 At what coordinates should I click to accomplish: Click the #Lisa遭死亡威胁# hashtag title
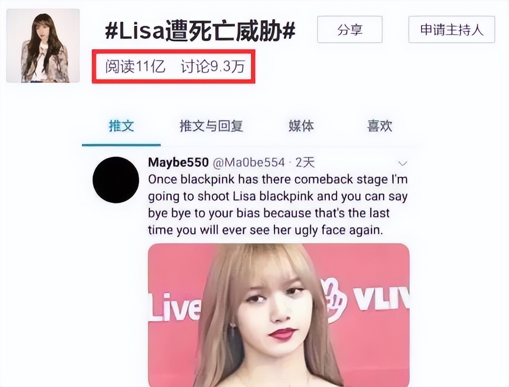click(x=200, y=31)
